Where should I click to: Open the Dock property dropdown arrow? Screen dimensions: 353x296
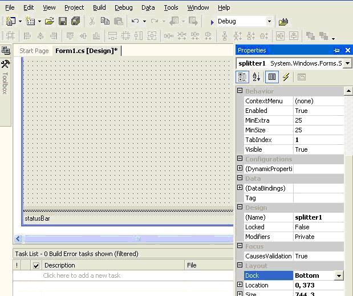[x=339, y=275]
